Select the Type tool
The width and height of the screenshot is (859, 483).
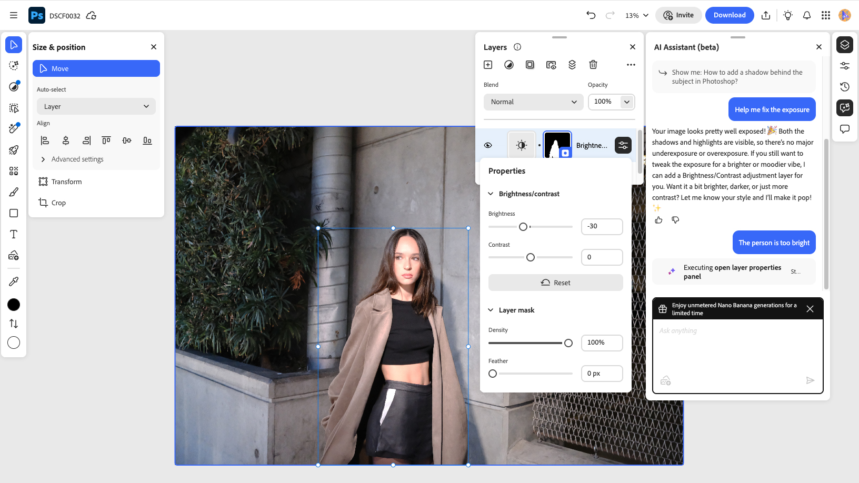pos(14,234)
